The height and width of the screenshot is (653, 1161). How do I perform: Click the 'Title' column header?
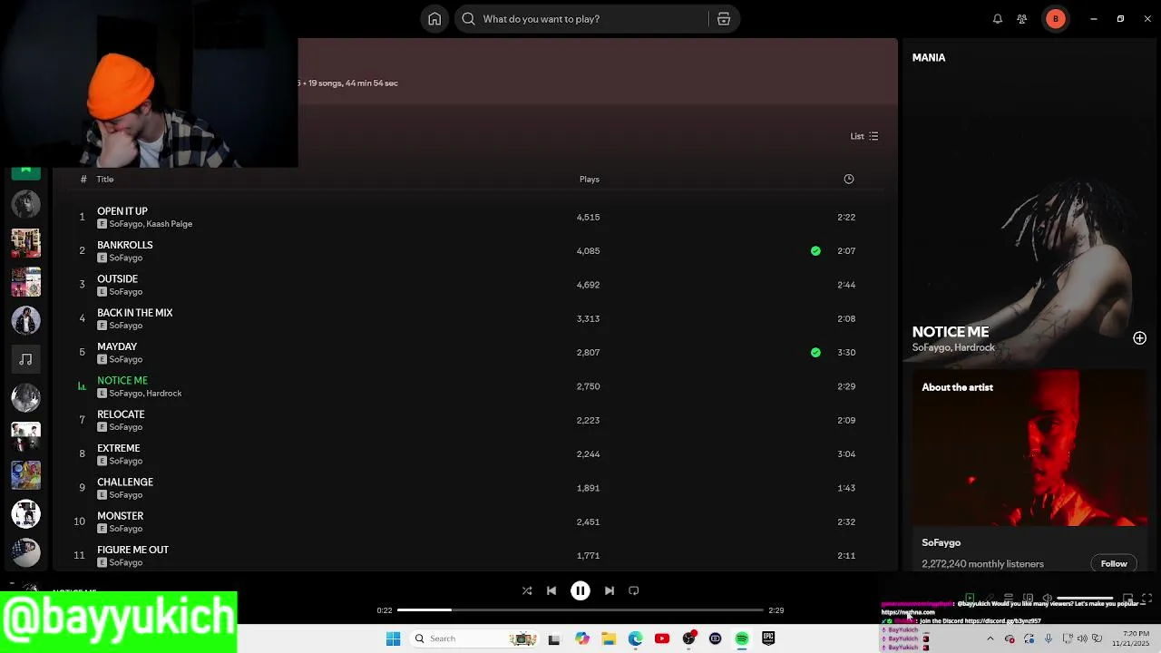[105, 180]
